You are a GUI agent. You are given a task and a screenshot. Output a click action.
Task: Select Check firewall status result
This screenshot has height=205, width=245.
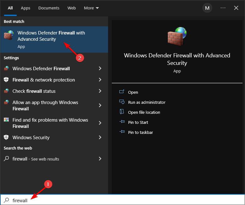click(54, 91)
